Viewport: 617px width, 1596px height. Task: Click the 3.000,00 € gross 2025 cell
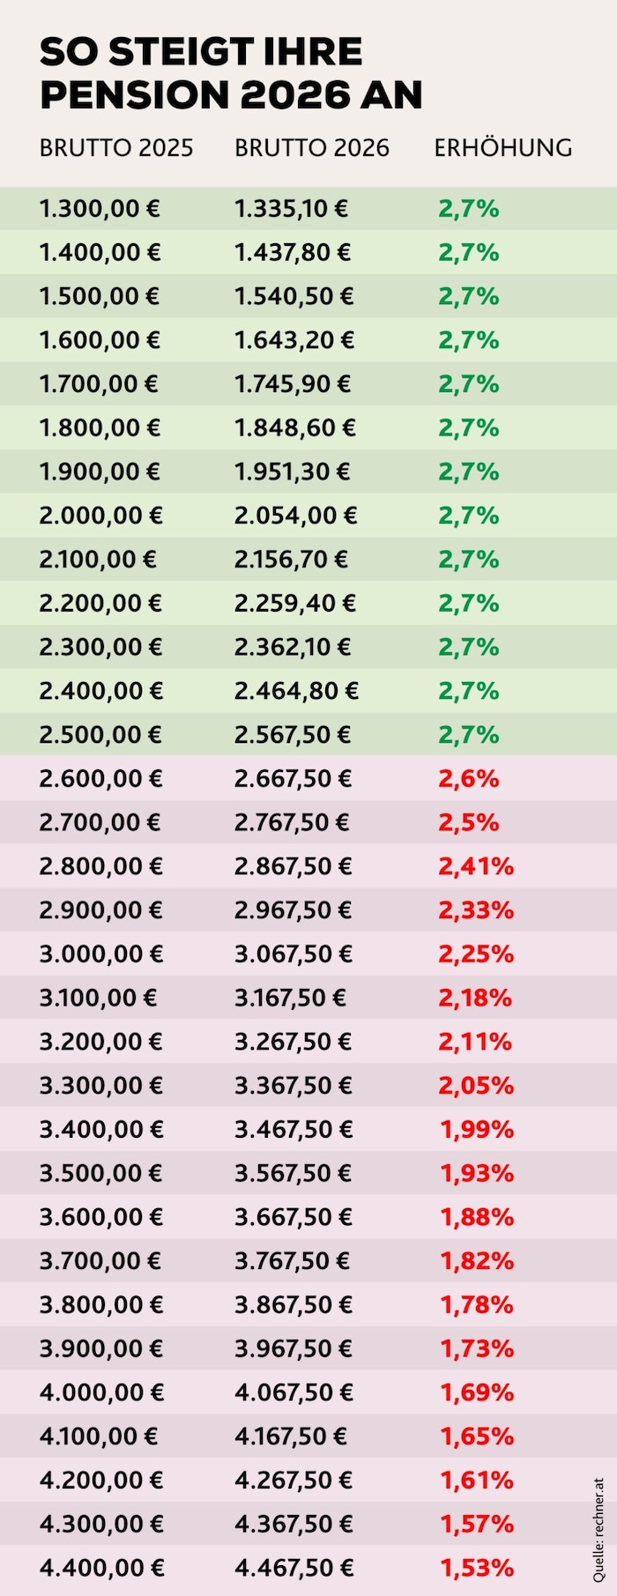[x=100, y=954]
